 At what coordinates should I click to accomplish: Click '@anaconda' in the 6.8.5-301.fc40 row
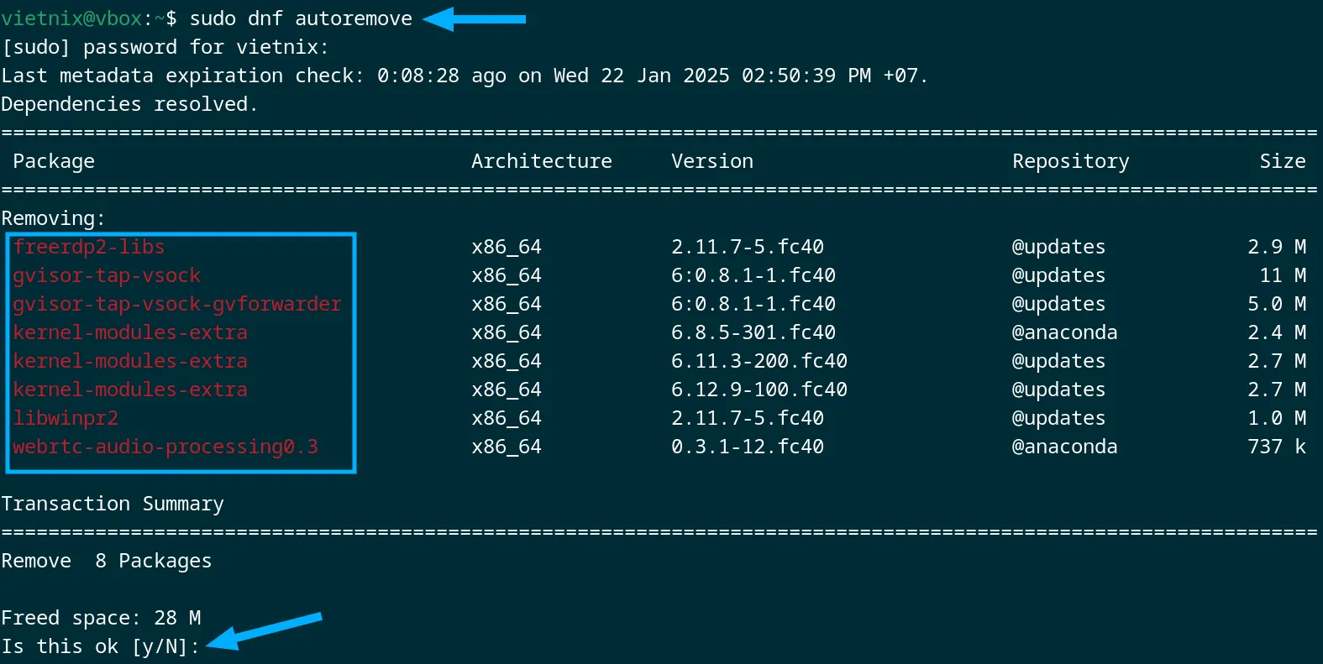pyautogui.click(x=1065, y=332)
